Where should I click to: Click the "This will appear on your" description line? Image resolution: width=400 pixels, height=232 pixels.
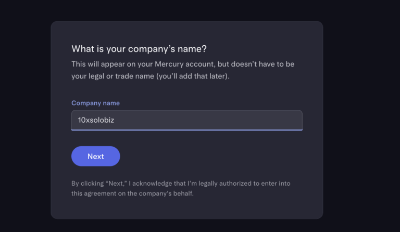click(113, 64)
